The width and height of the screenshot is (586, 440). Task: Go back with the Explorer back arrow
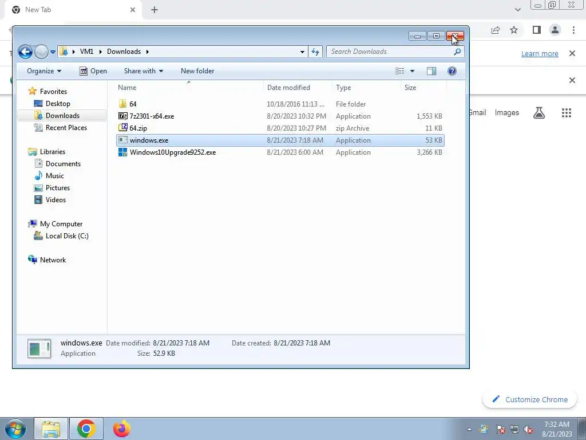[25, 52]
